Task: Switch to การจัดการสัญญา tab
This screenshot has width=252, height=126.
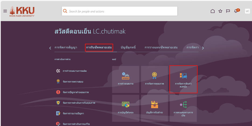Action: (66, 48)
